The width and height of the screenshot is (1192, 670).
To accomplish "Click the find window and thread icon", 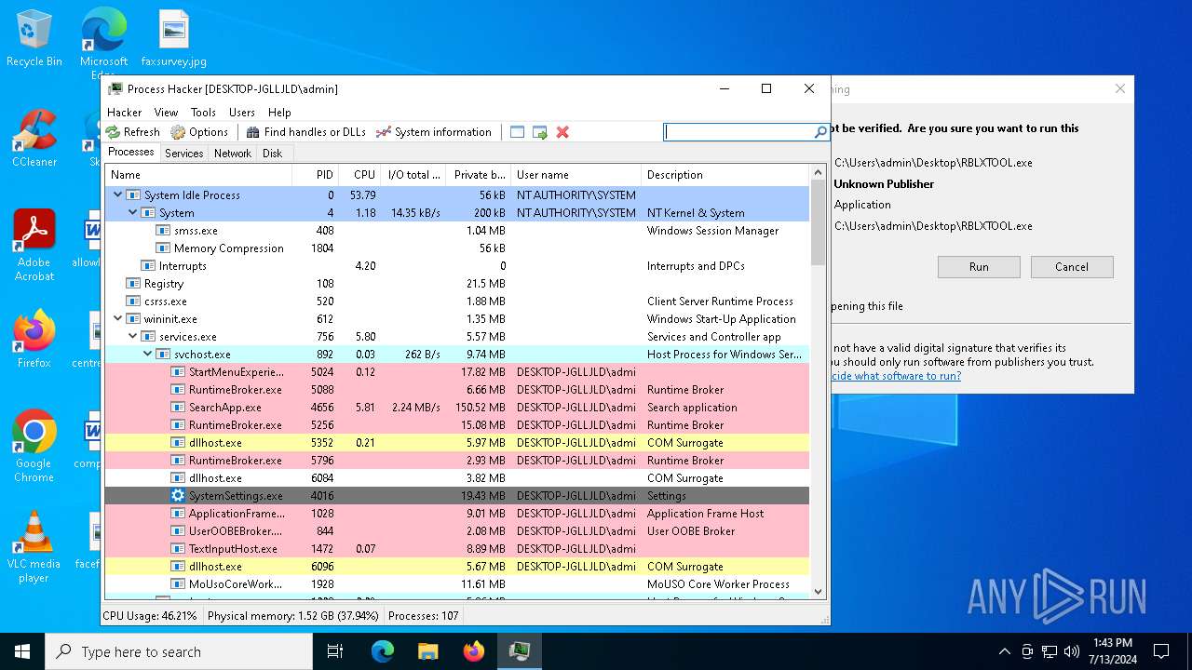I will coord(540,132).
